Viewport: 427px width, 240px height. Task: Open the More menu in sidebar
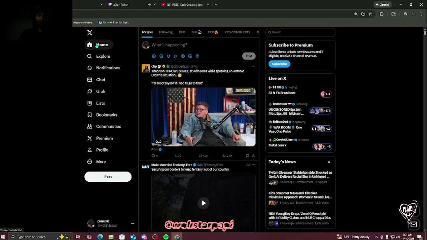[97, 162]
